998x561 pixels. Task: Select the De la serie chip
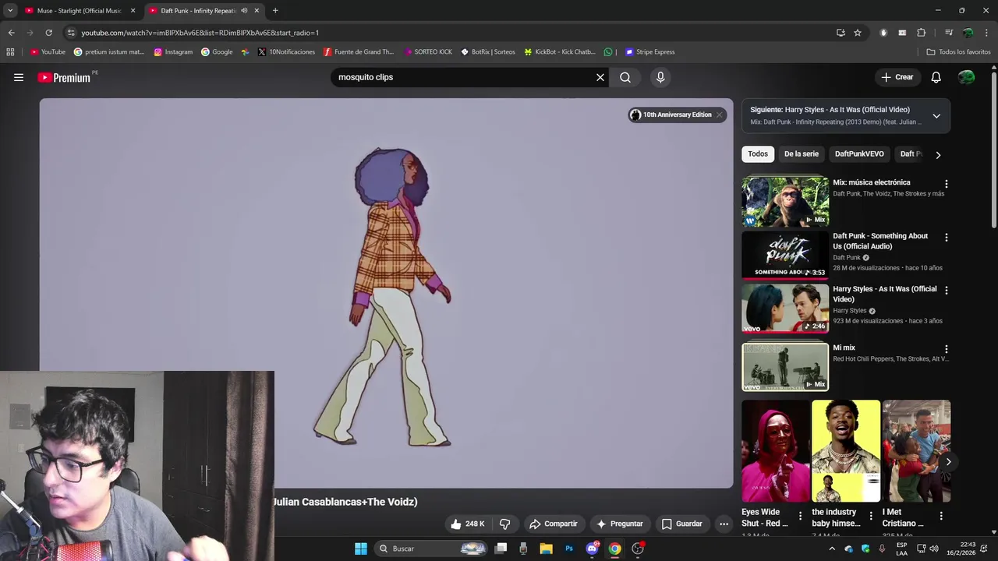802,154
